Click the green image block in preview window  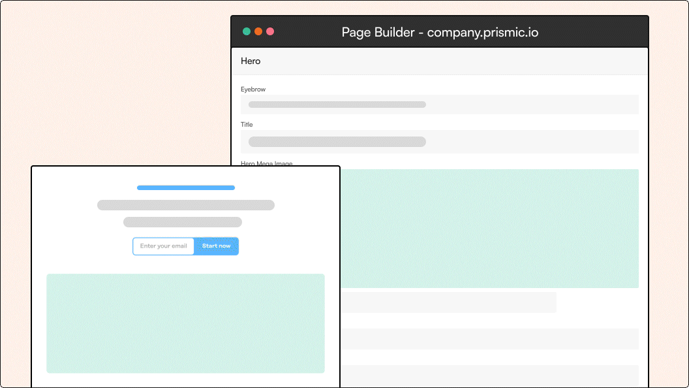pos(185,323)
